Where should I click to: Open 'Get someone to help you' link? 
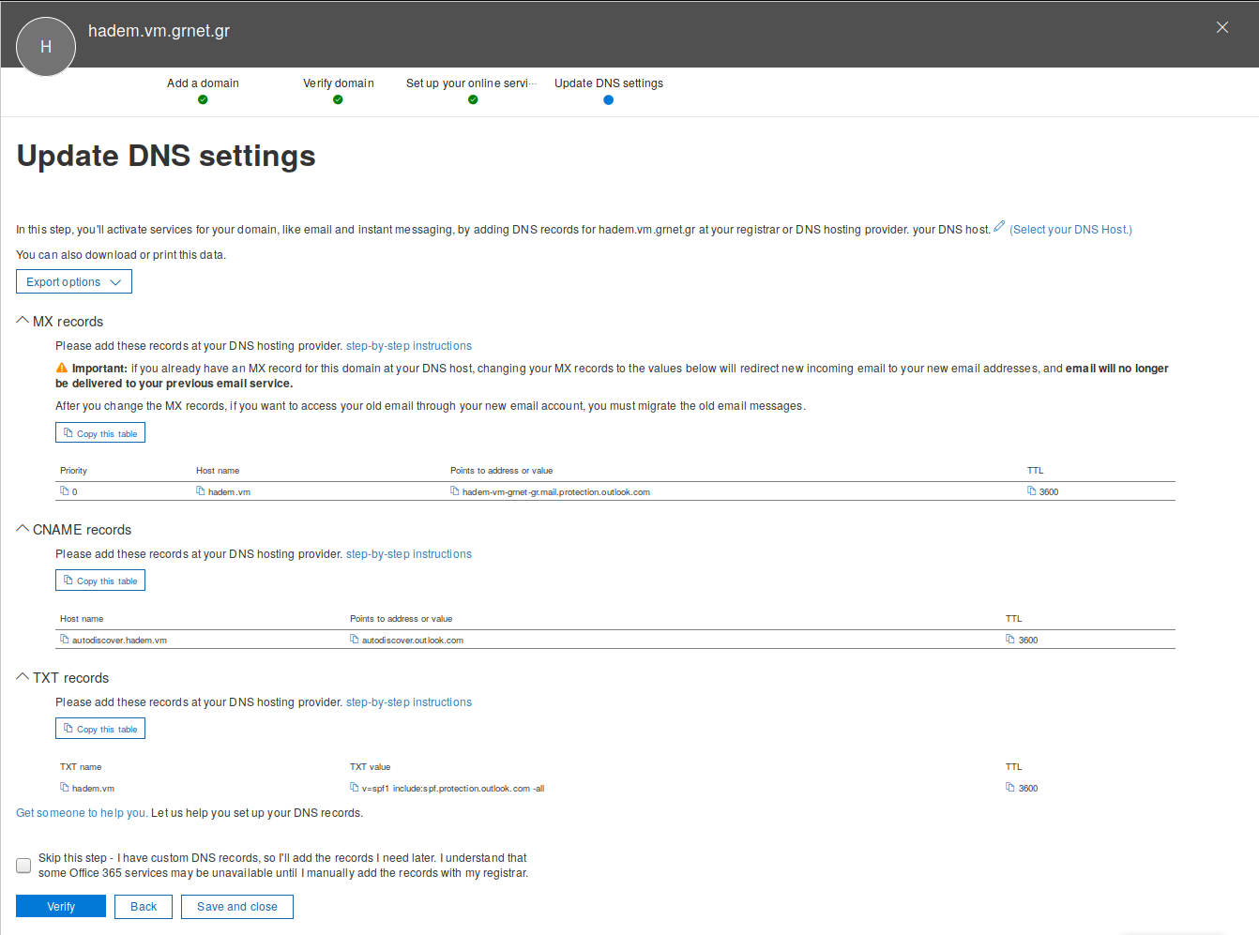82,813
